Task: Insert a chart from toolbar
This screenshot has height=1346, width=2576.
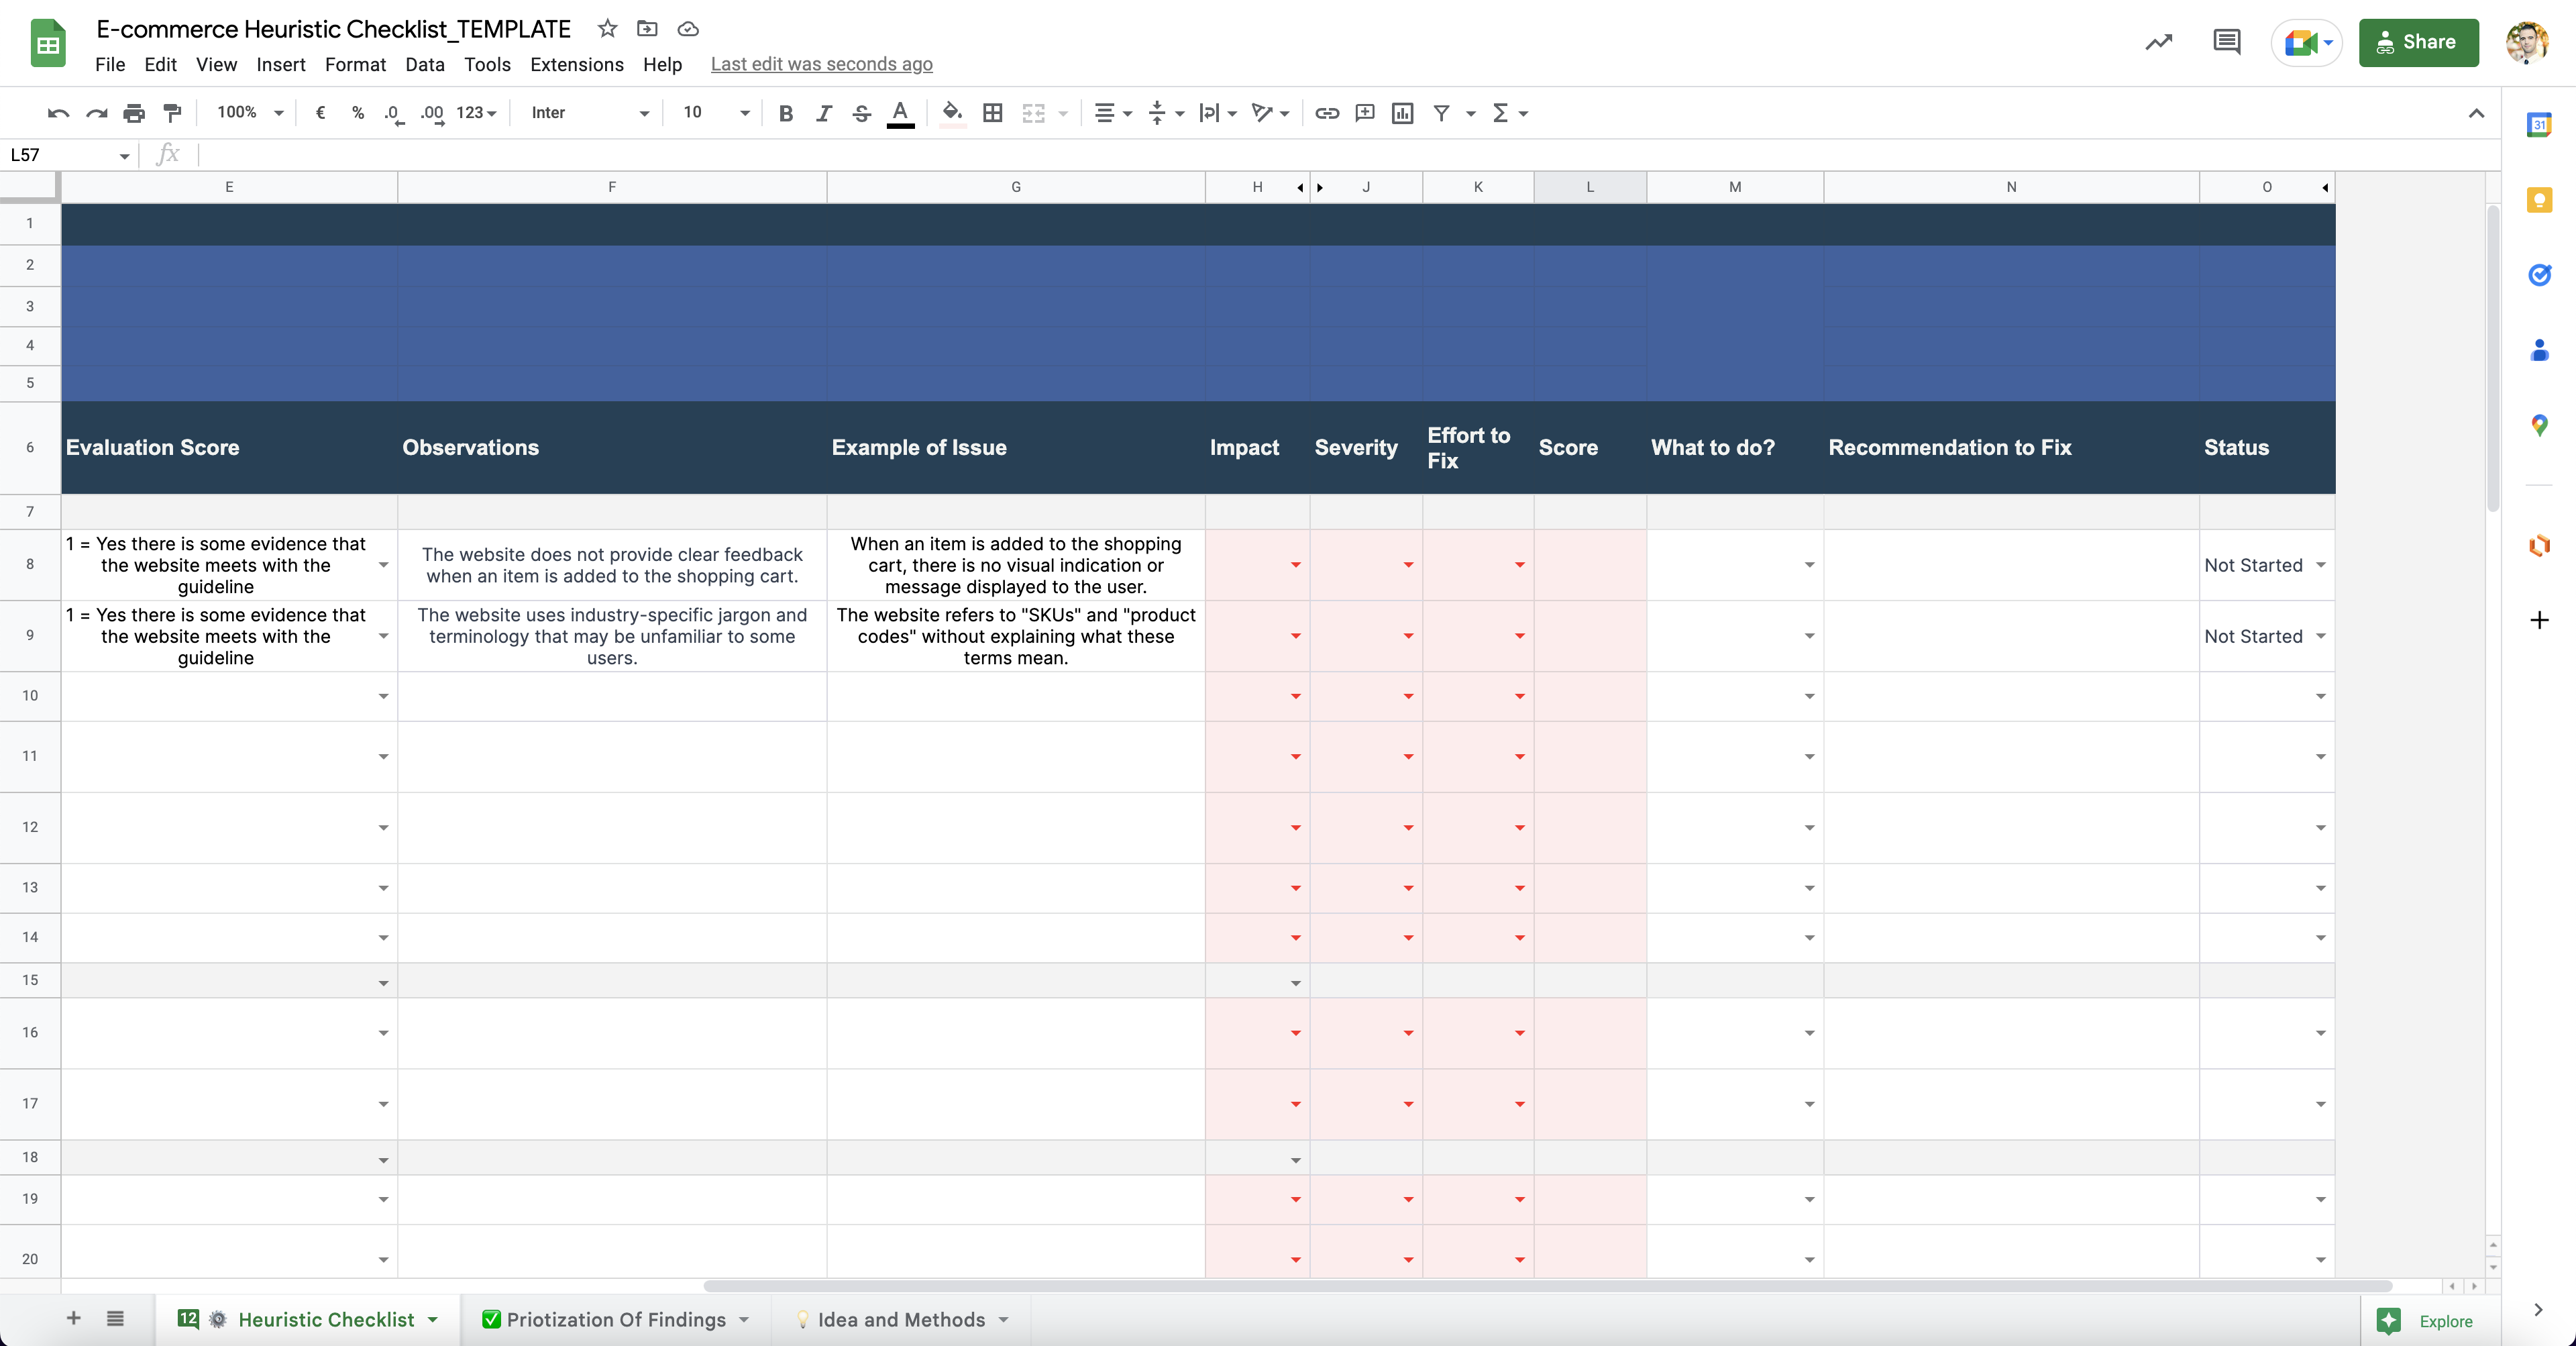Action: tap(1402, 113)
